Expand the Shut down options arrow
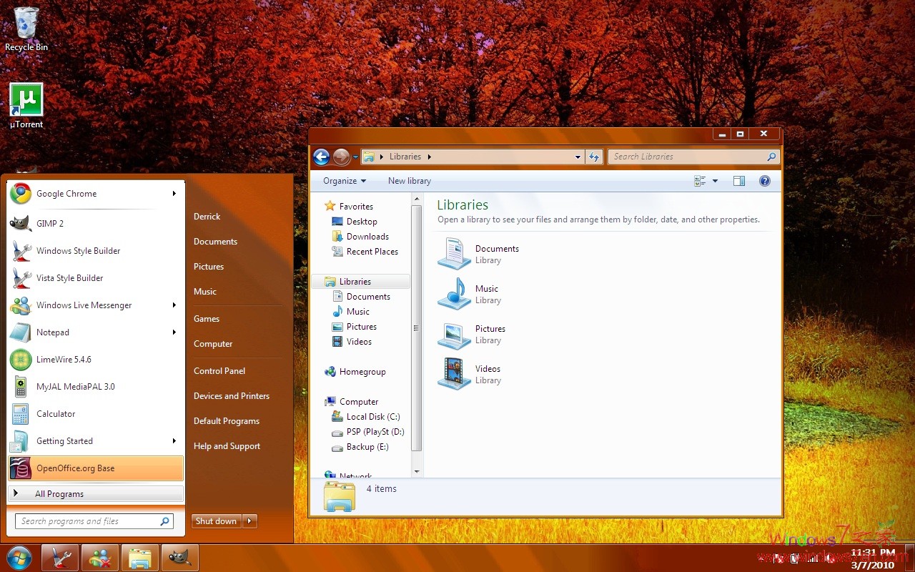Screen dimensions: 915x572 (250, 521)
